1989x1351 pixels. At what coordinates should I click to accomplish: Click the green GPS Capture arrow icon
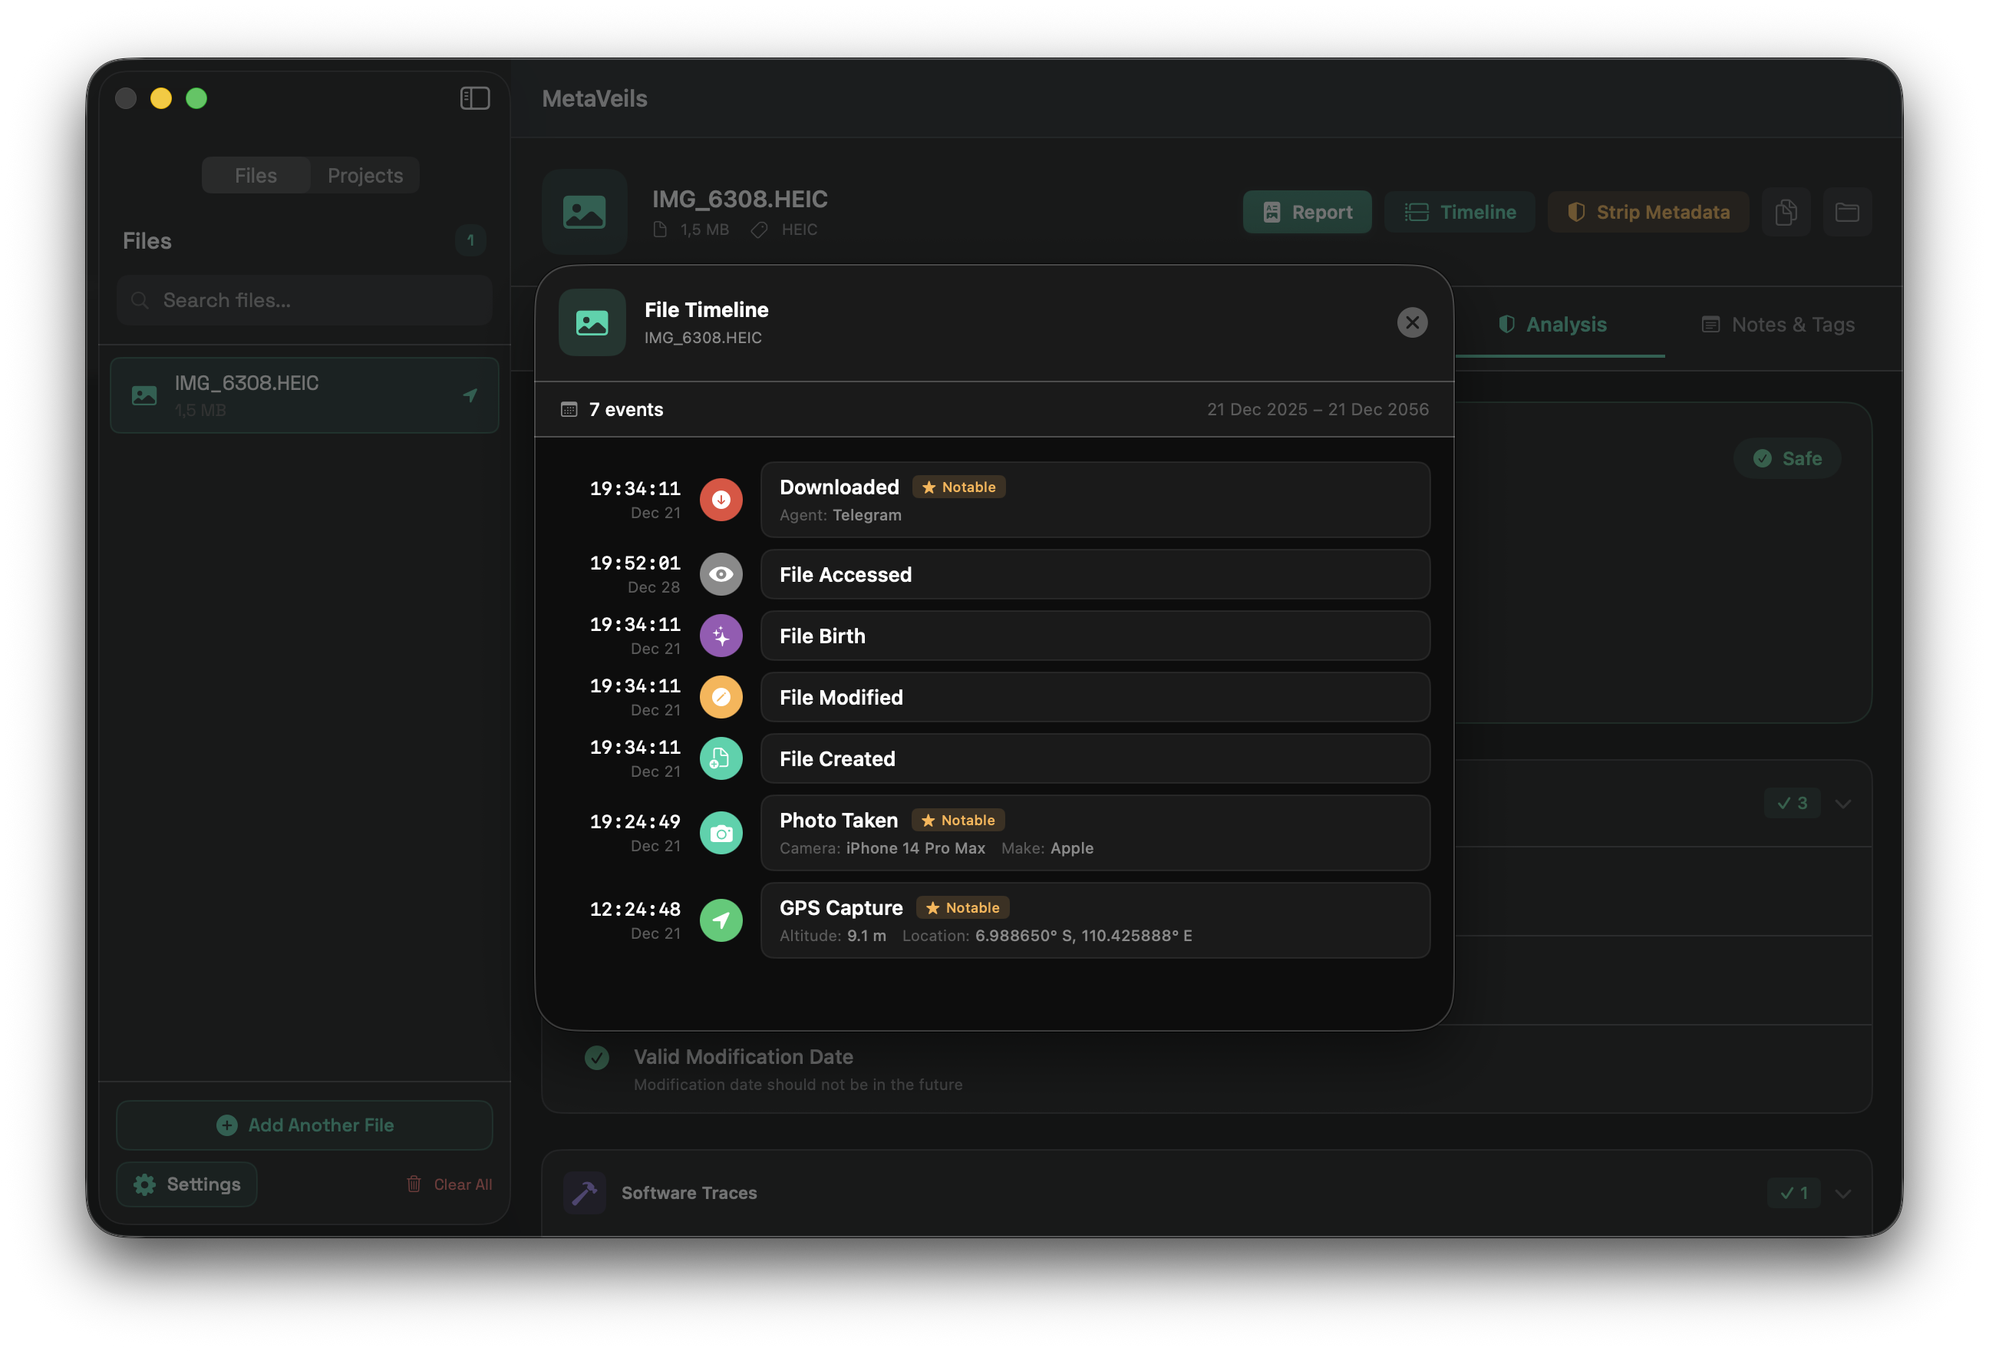pos(721,920)
